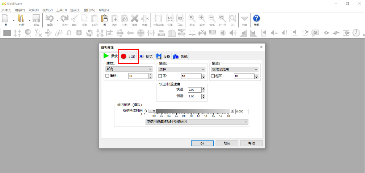Open dropdown arrow next to New icon
365x173 pixels.
[13, 20]
